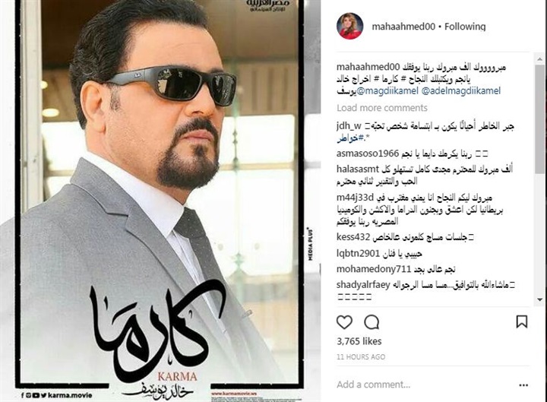Viewport: 547px width, 402px height.
Task: Open the @magdiikamel mention link
Action: click(387, 91)
